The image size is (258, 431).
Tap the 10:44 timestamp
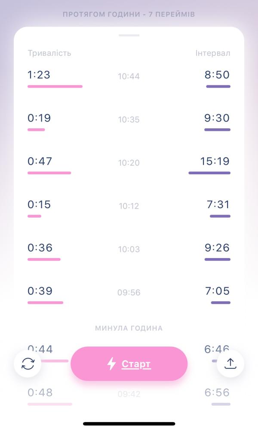pyautogui.click(x=129, y=76)
